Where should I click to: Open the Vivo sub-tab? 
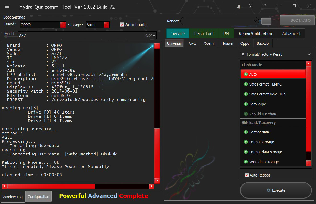click(193, 43)
